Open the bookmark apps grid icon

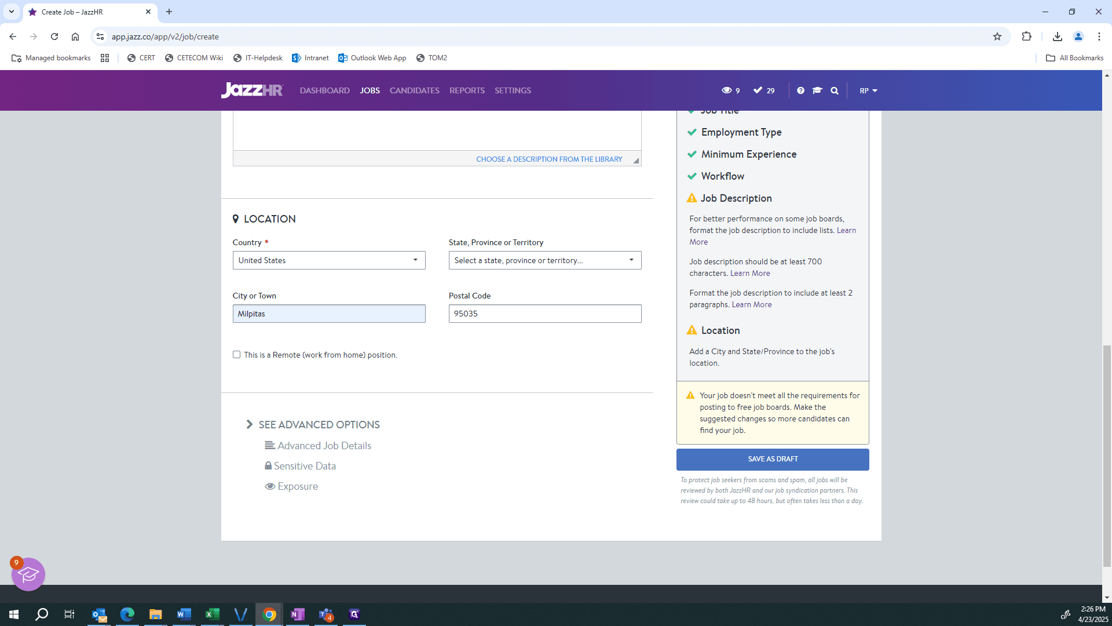105,58
